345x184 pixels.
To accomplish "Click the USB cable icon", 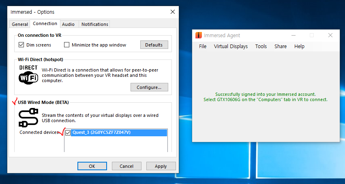I will (x=28, y=117).
